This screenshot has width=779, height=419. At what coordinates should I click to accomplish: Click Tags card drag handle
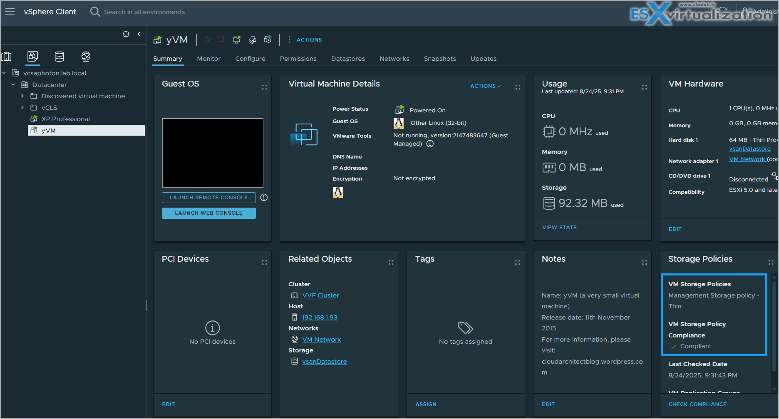(517, 263)
